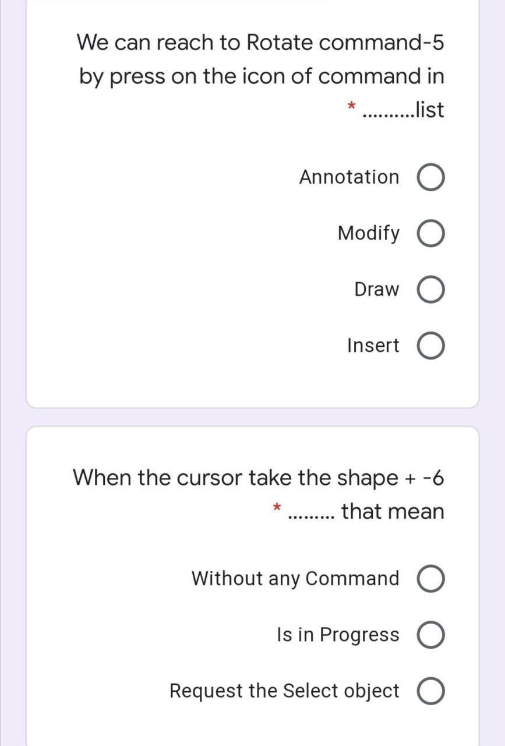Select the Draw radio button
Screen dimensions: 505x746
[431, 289]
